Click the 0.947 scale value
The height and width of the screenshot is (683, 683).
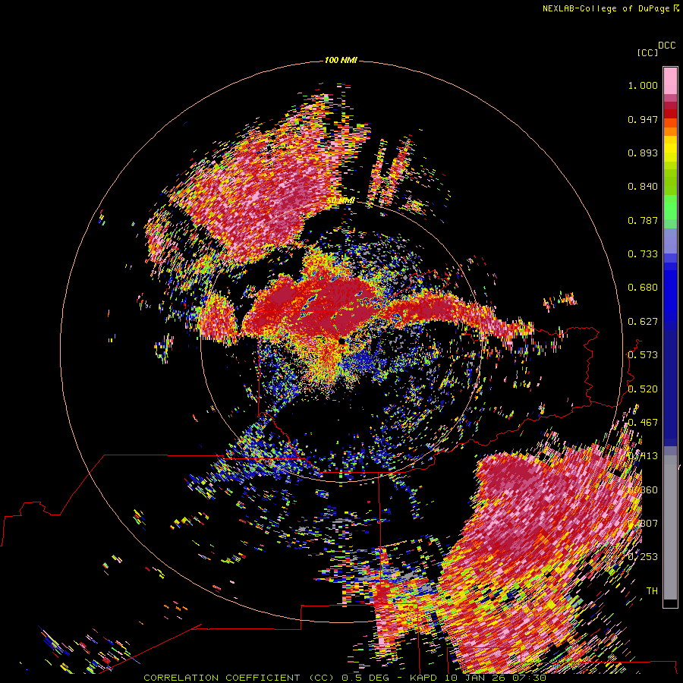point(643,119)
